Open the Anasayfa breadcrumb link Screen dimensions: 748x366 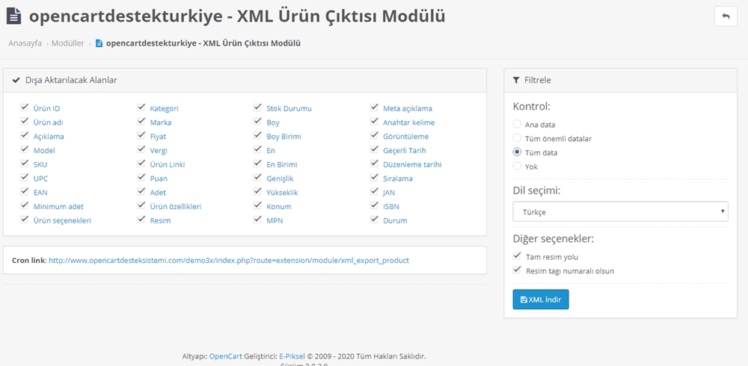(x=25, y=43)
